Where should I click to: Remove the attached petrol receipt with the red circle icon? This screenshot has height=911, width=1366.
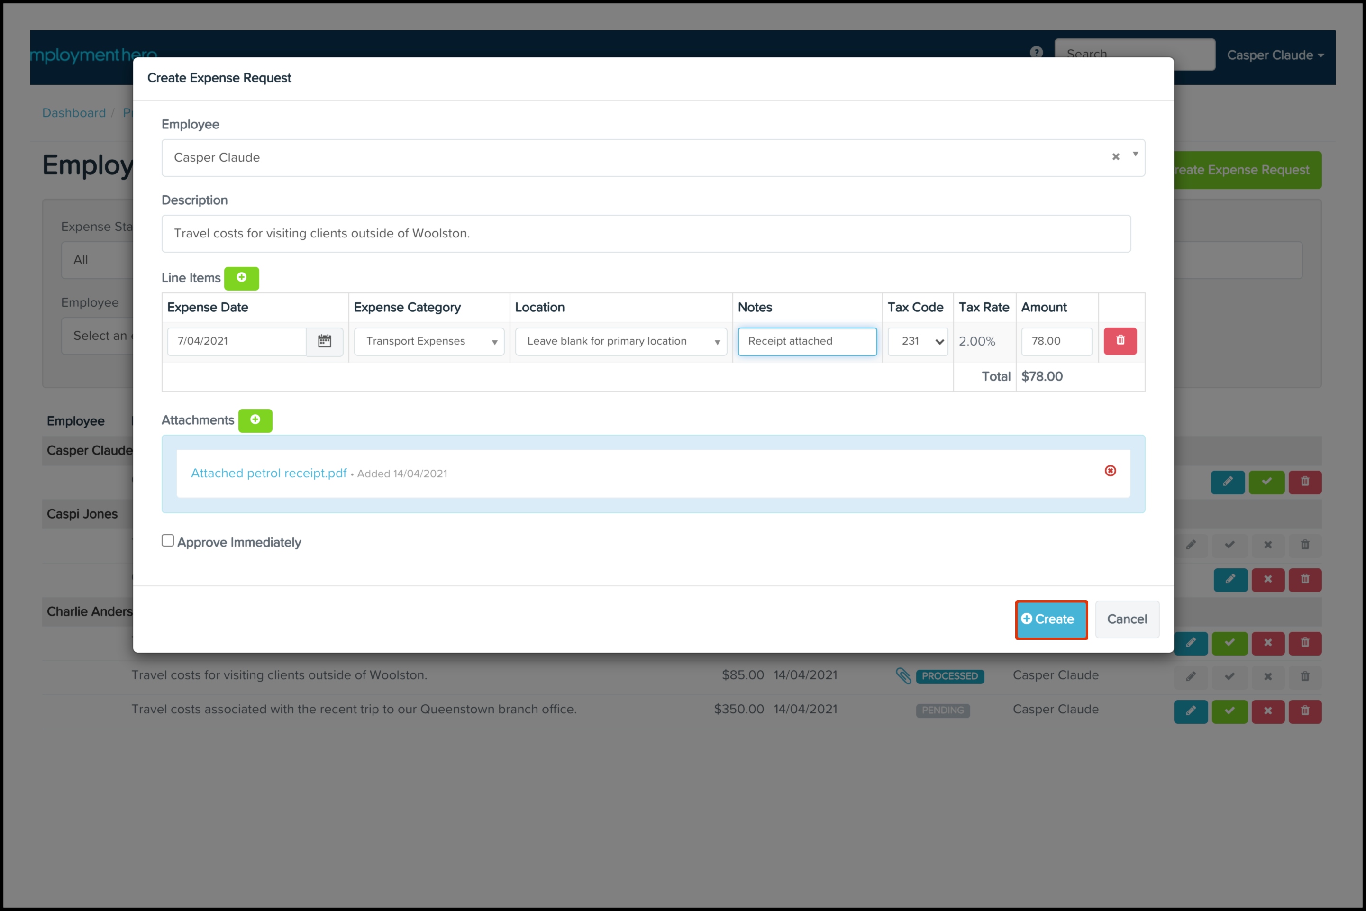tap(1110, 471)
